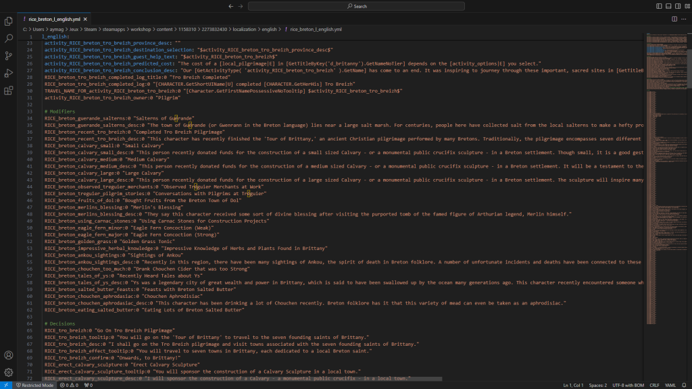Open the Accounts menu icon
Screen dimensions: 692x389
[x=9, y=355]
